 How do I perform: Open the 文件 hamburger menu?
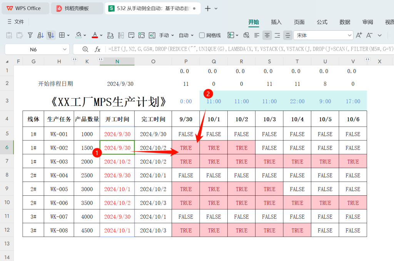point(15,22)
